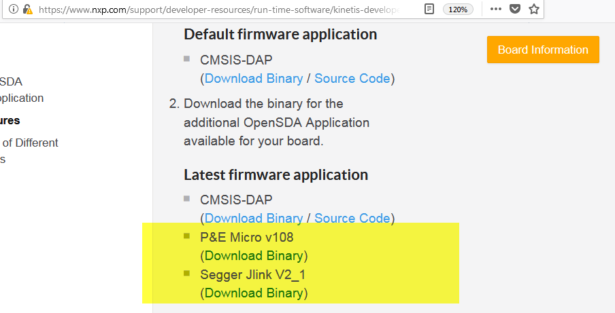The width and height of the screenshot is (615, 313).
Task: Download Binary for latest firmware CMSIS-DAP
Action: click(x=254, y=219)
